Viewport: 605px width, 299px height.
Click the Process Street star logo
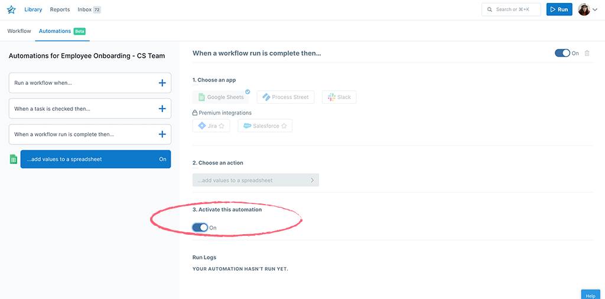[x=11, y=9]
